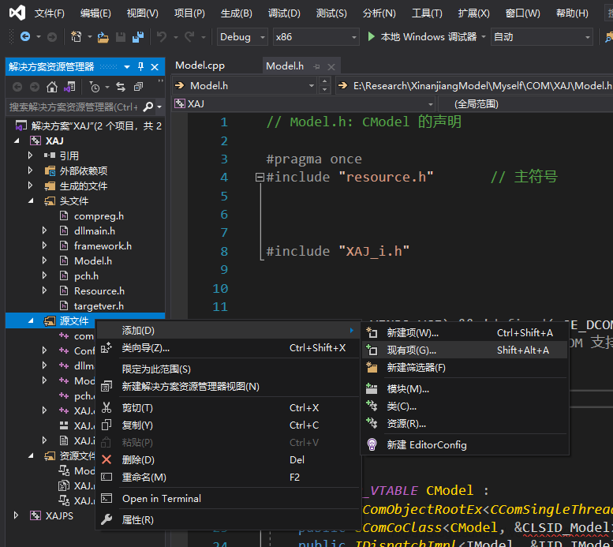This screenshot has height=547, width=613.
Task: Click the Undo toolbar icon
Action: 162,37
